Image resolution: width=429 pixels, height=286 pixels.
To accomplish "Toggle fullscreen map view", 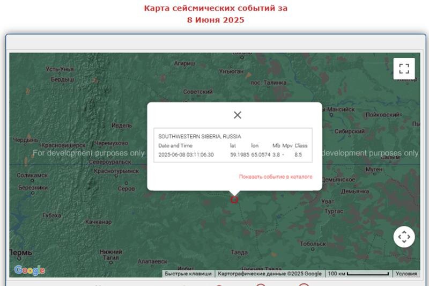I will pos(404,69).
